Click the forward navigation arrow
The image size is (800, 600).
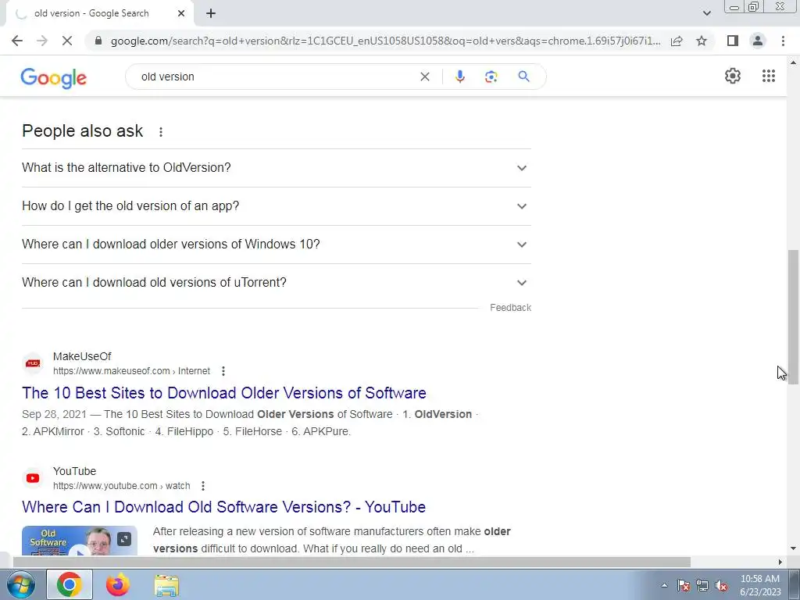pos(42,41)
